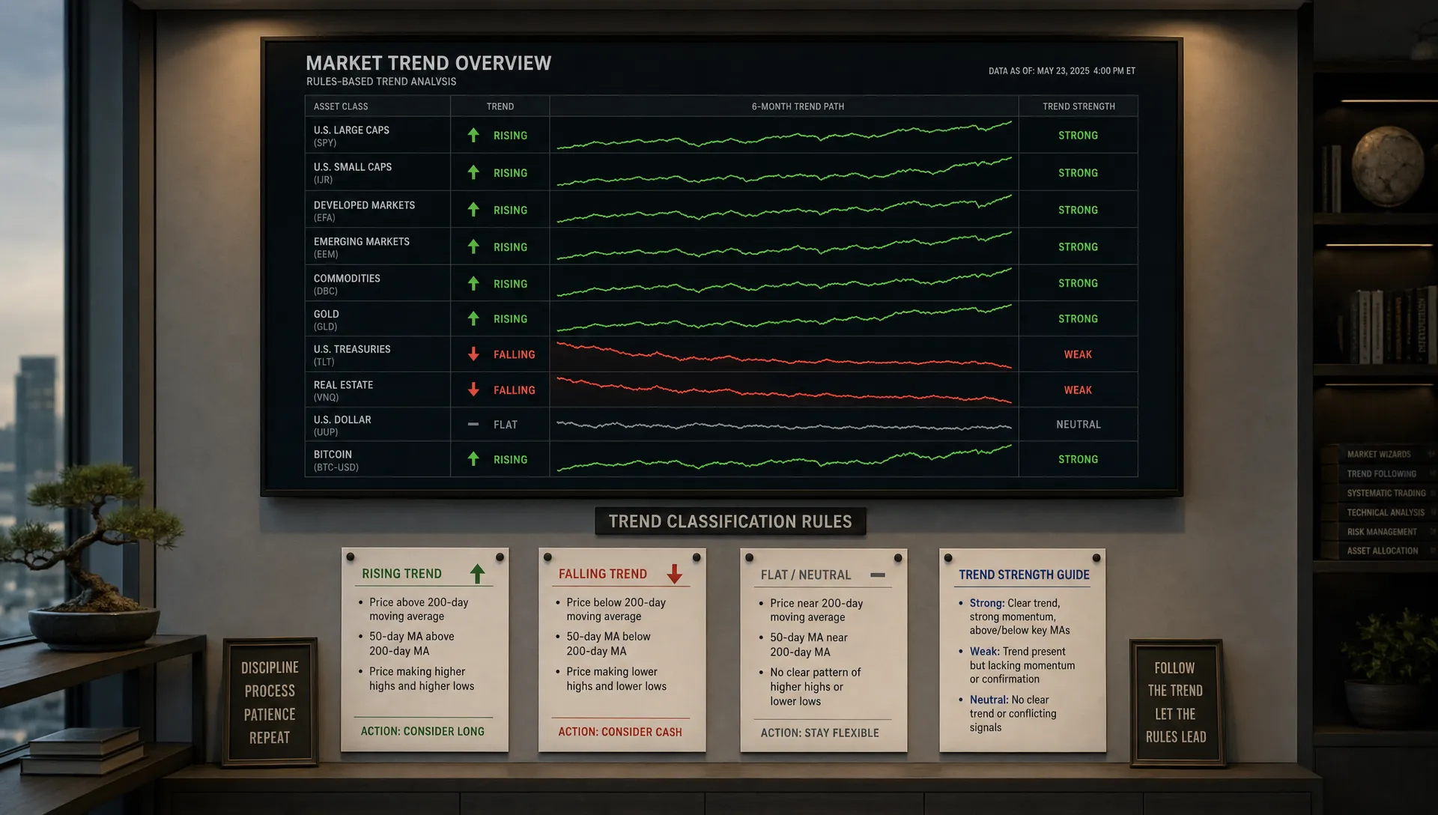Open the Gold 6-month trend sparkline

click(784, 318)
